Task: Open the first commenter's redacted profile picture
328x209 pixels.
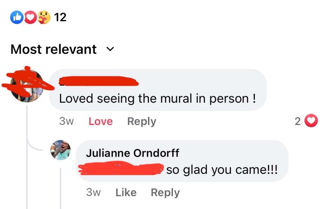Action: click(x=27, y=86)
